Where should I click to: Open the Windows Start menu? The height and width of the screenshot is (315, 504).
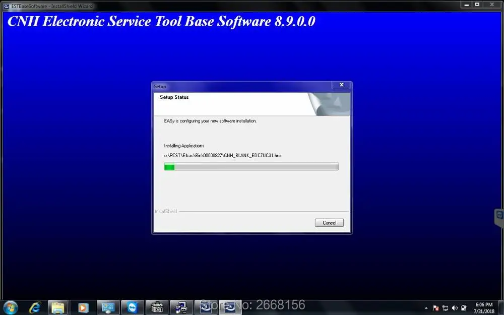(11, 307)
